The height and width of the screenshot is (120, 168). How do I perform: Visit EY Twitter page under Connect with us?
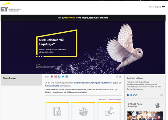(134, 95)
